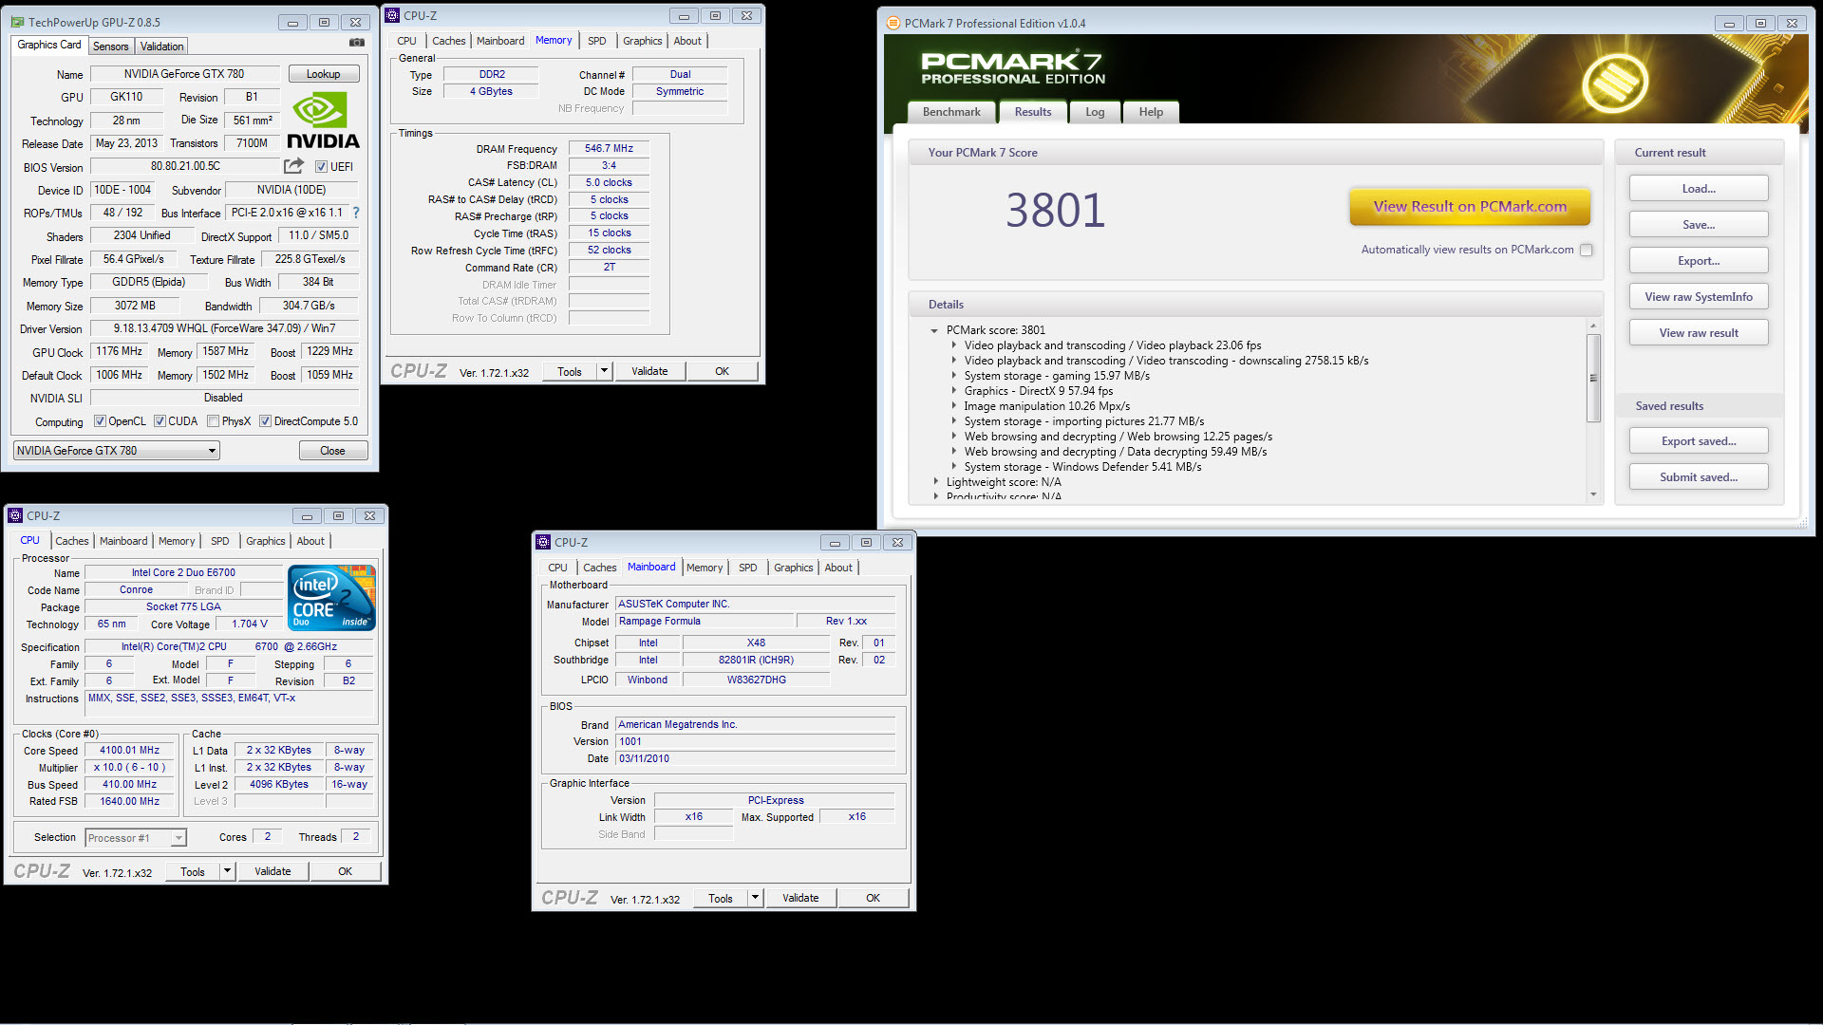Image resolution: width=1823 pixels, height=1025 pixels.
Task: Click the GPU-Z screenshot camera icon
Action: [x=357, y=43]
